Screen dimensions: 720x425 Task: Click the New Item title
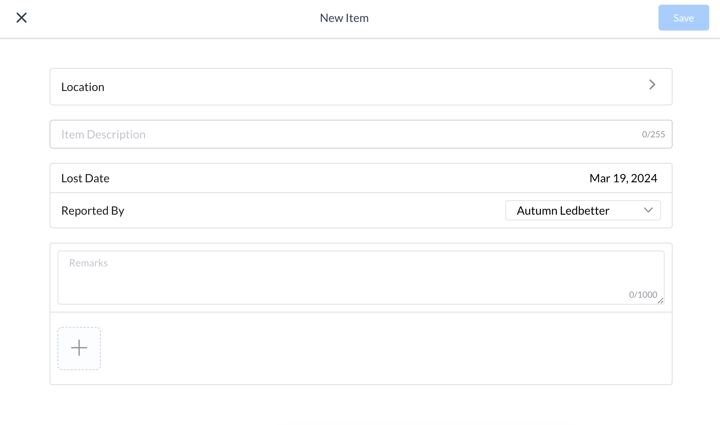tap(344, 18)
